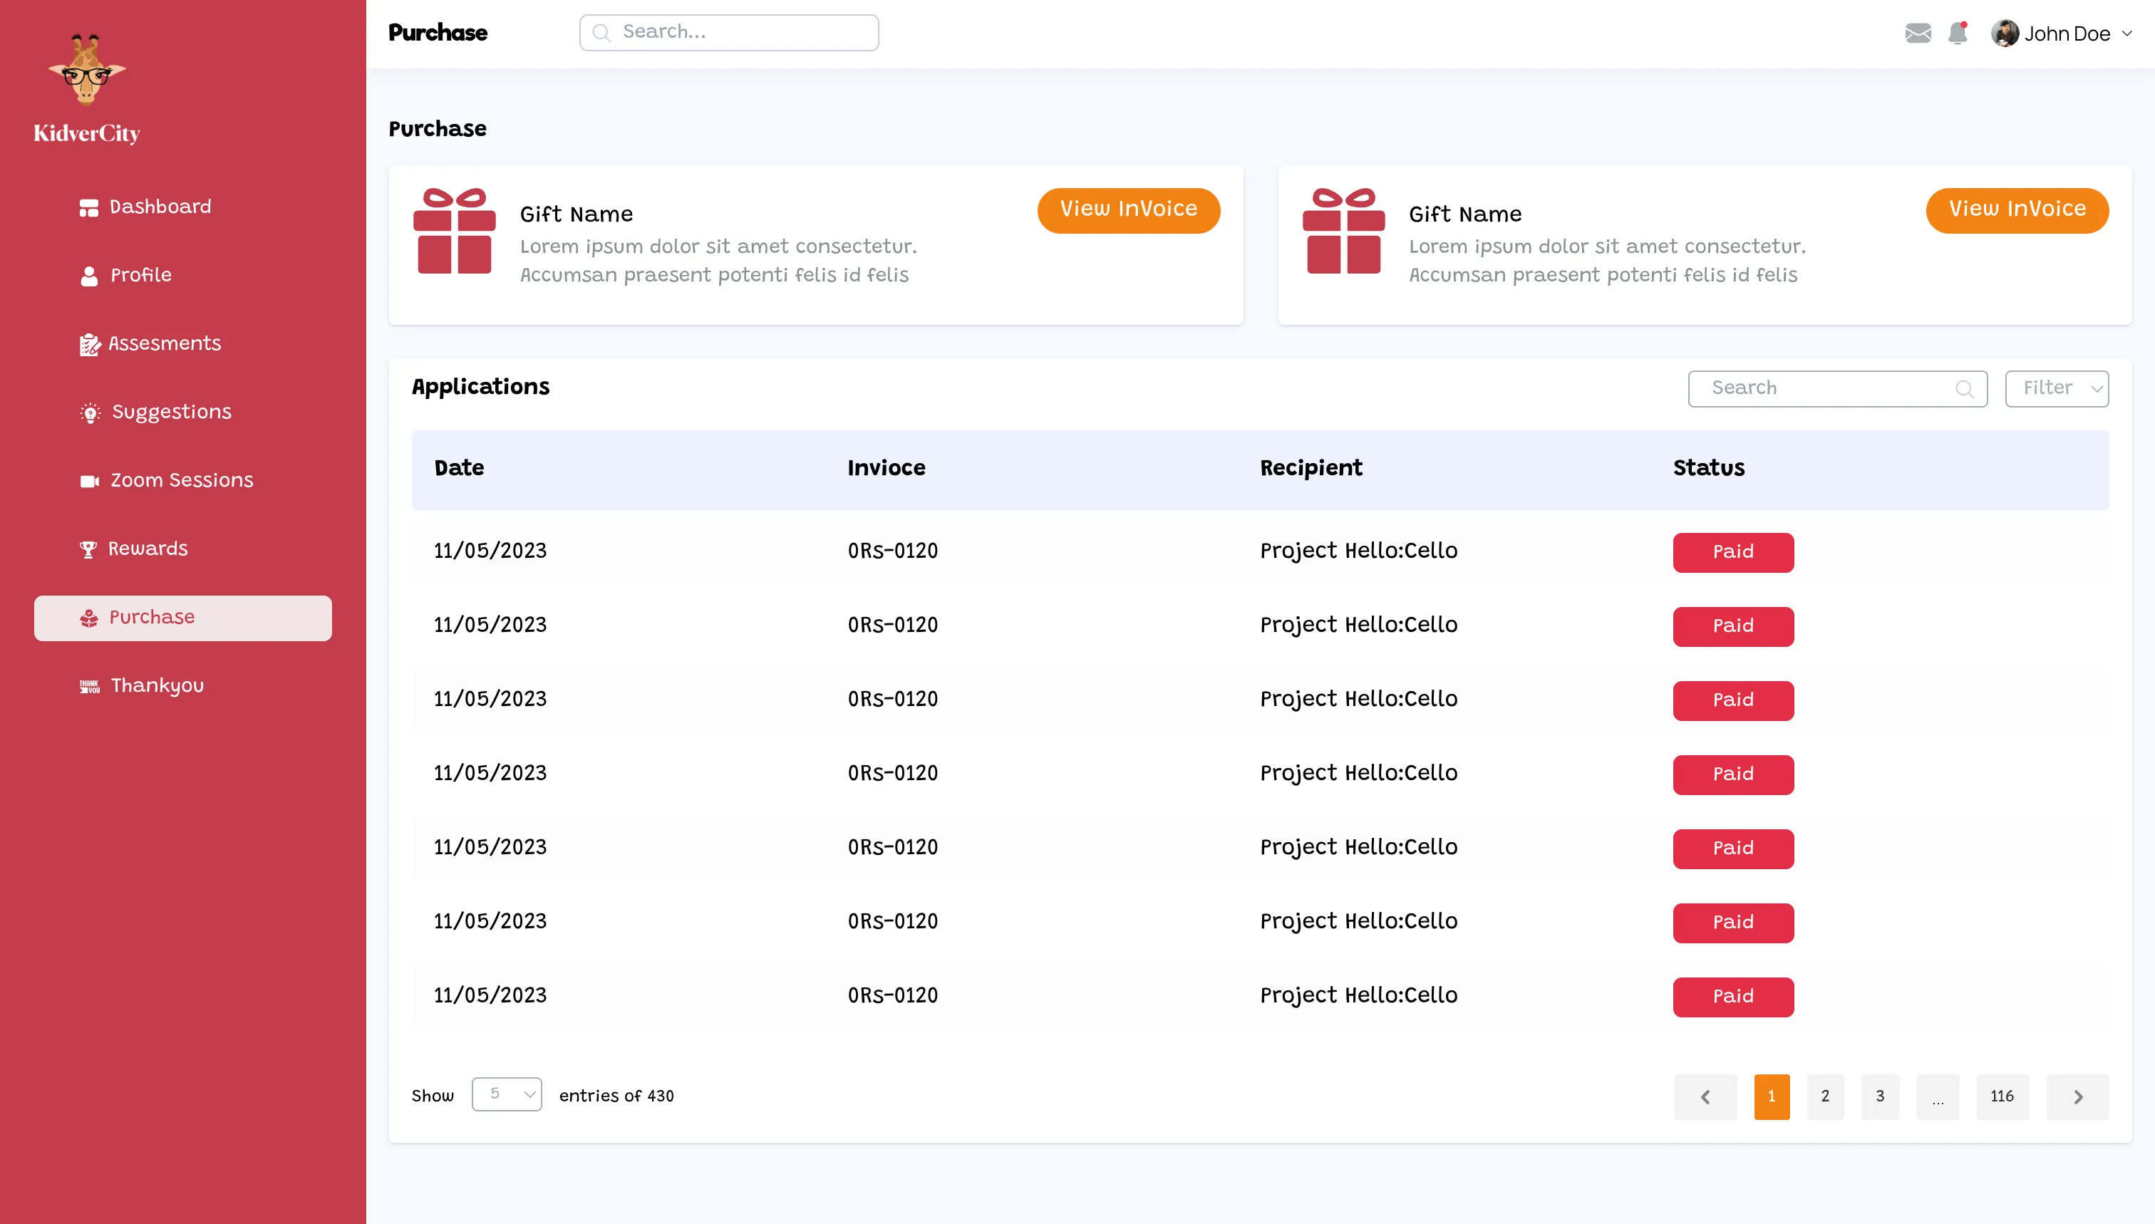Click the first row's Paid badge
2155x1224 pixels.
pyautogui.click(x=1733, y=552)
